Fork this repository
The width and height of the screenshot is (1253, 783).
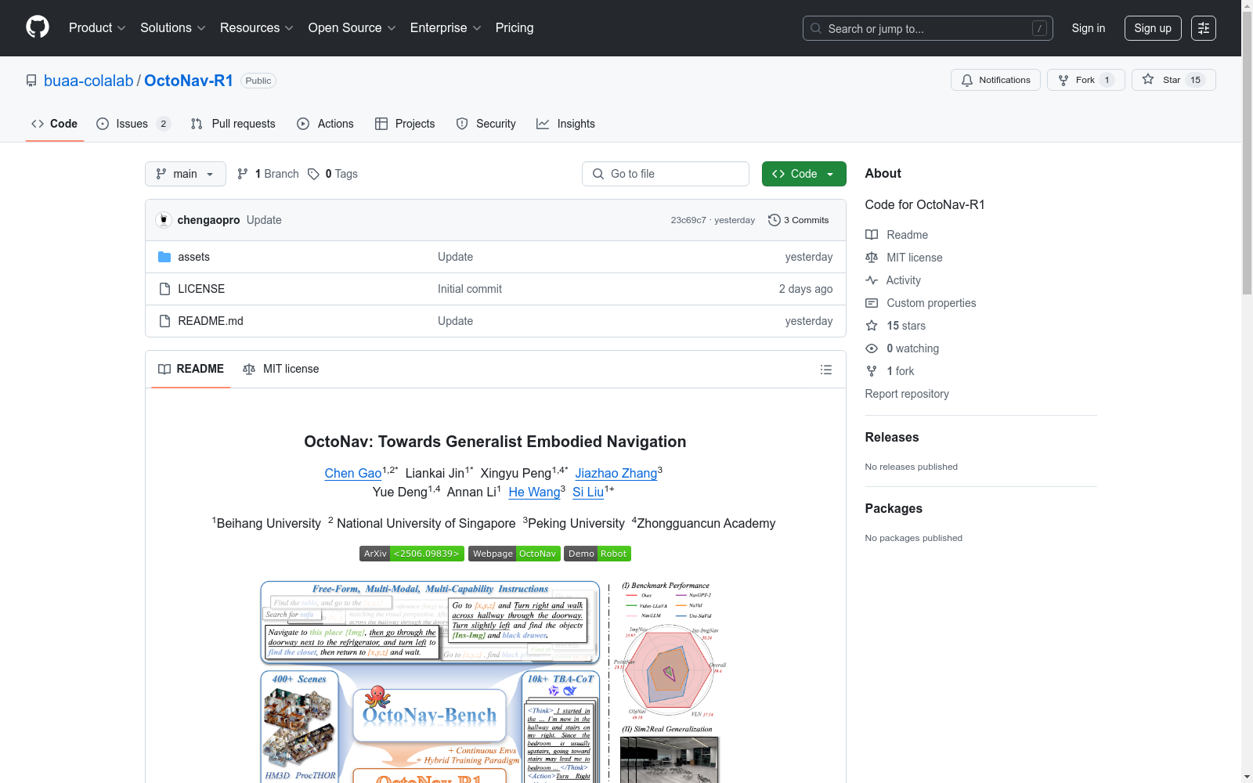point(1085,80)
